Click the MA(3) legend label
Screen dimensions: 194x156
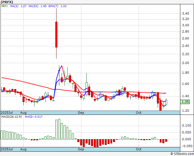tap(14, 6)
